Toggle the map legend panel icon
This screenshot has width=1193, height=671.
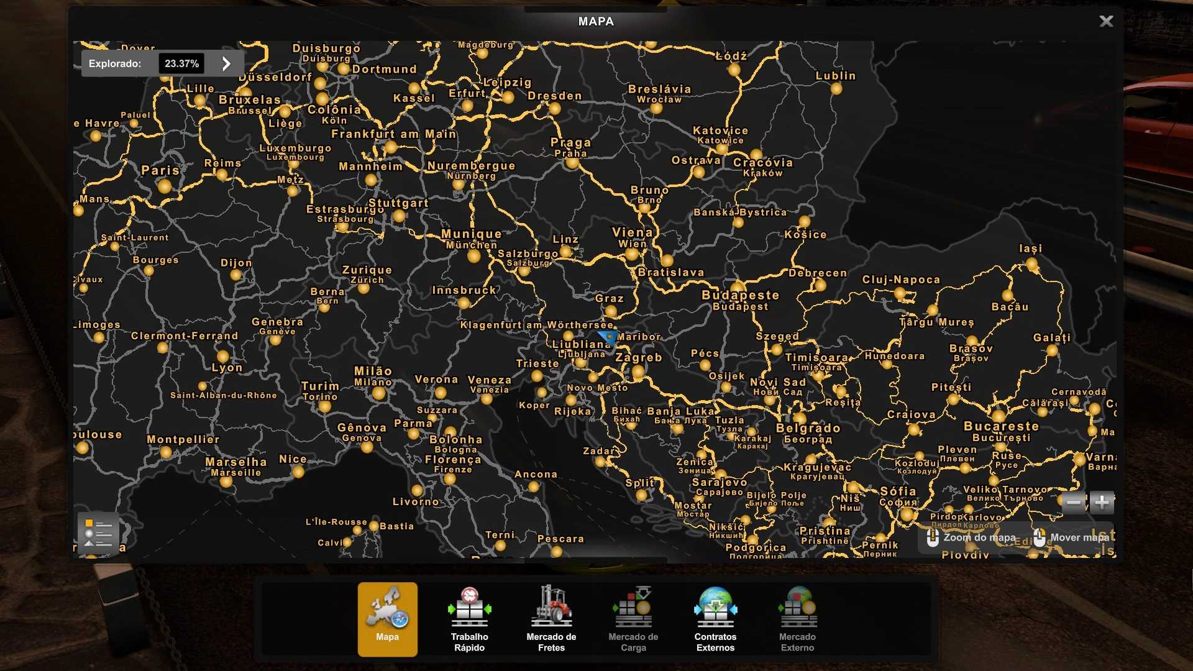tap(98, 533)
